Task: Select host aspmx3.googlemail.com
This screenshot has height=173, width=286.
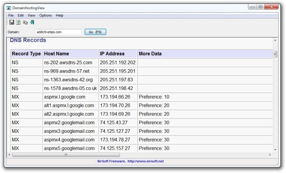Action: tap(69, 131)
